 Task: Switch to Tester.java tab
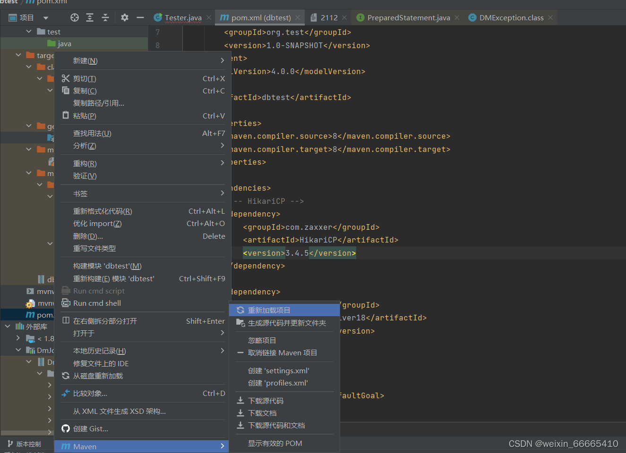183,17
